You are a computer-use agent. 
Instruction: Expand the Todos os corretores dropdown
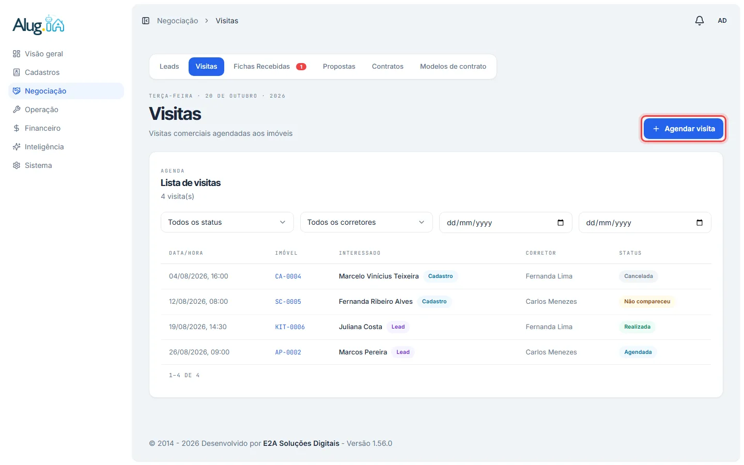pyautogui.click(x=366, y=222)
